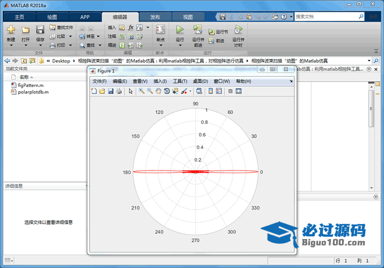Dock Figure 1 using the corner arrow
Screen dimensions: 384x268
click(x=291, y=81)
